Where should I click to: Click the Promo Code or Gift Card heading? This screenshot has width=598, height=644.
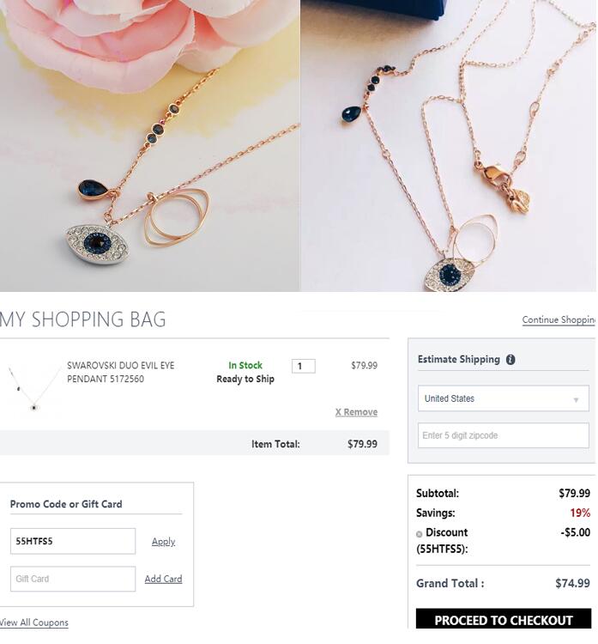[x=66, y=504]
